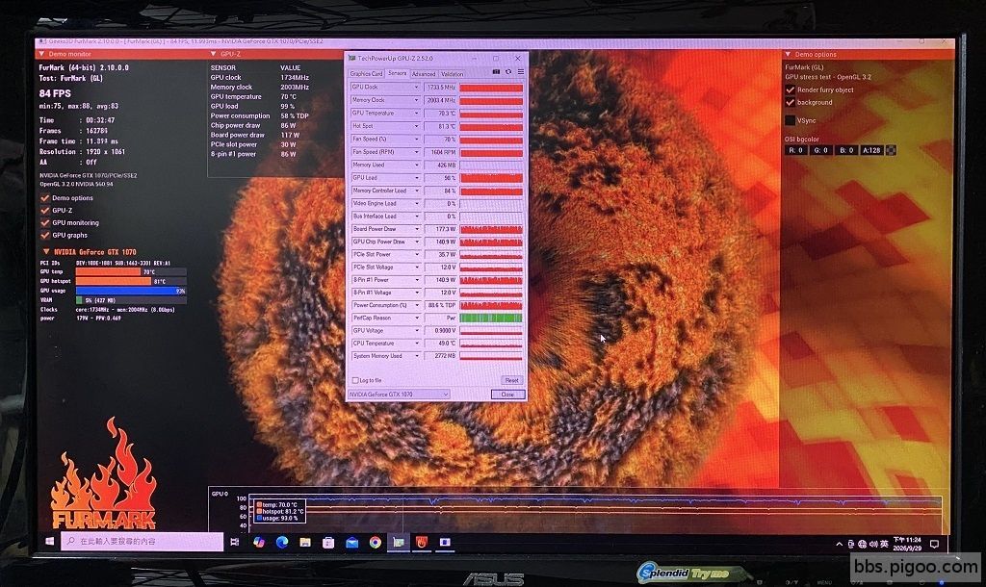Screen dimensions: 986x587
Task: Select the Sensors tab in GPU-Z
Action: click(x=397, y=73)
